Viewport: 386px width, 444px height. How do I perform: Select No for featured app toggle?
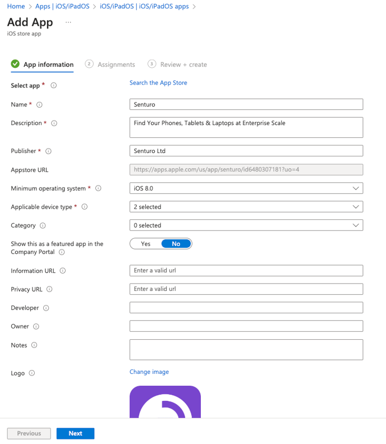click(176, 244)
